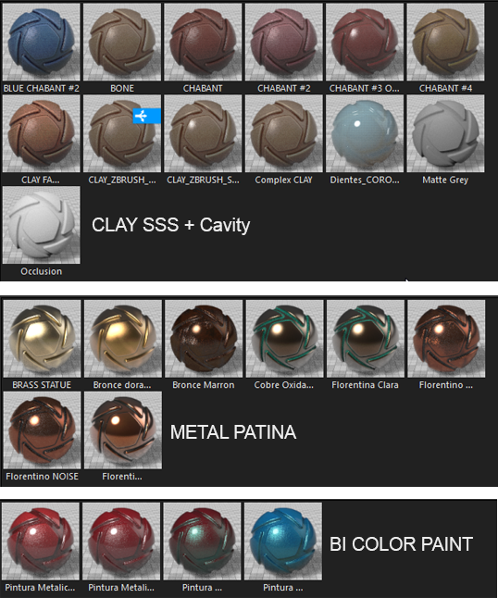Click the CLAY FA... material sphere

click(41, 133)
